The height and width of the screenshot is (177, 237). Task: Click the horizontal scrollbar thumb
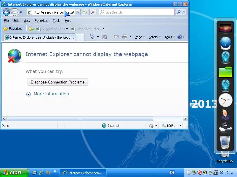pyautogui.click(x=80, y=119)
